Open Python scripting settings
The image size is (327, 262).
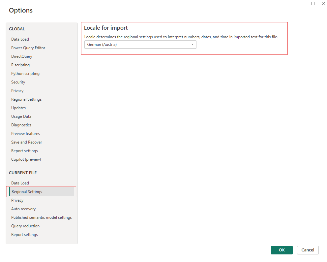click(x=25, y=74)
